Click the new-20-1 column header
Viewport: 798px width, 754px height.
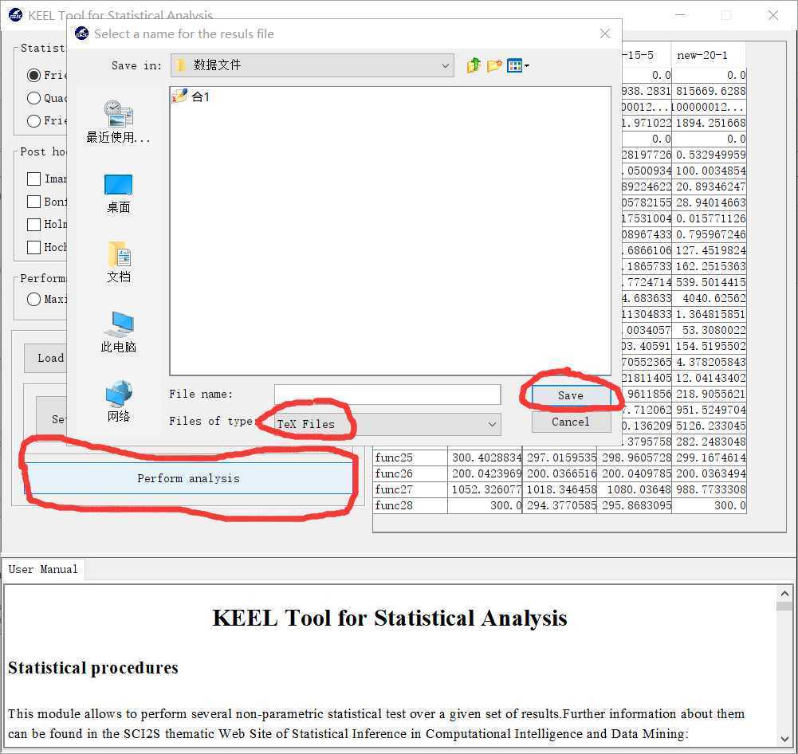tap(709, 55)
